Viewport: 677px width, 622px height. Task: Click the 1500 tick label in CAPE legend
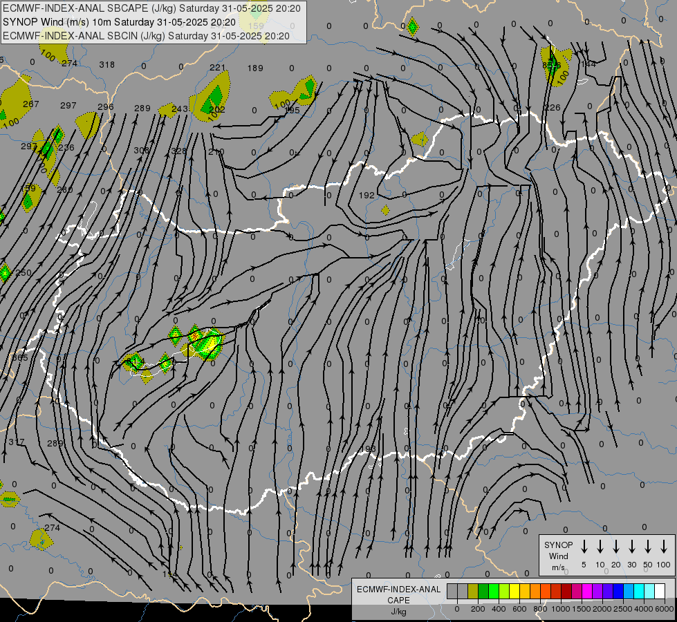point(581,609)
